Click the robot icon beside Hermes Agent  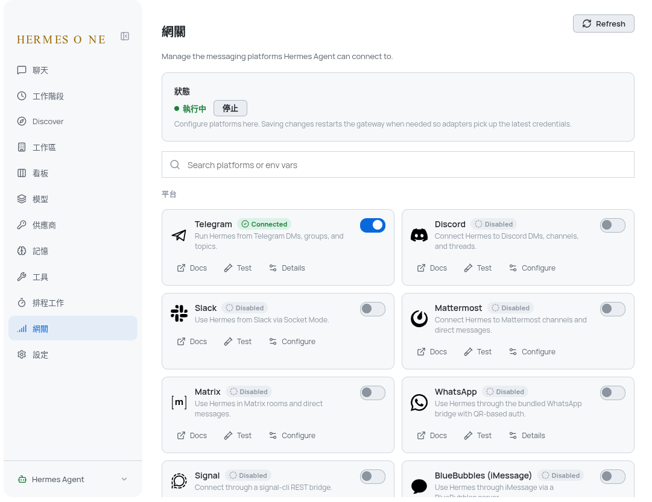[x=22, y=479]
